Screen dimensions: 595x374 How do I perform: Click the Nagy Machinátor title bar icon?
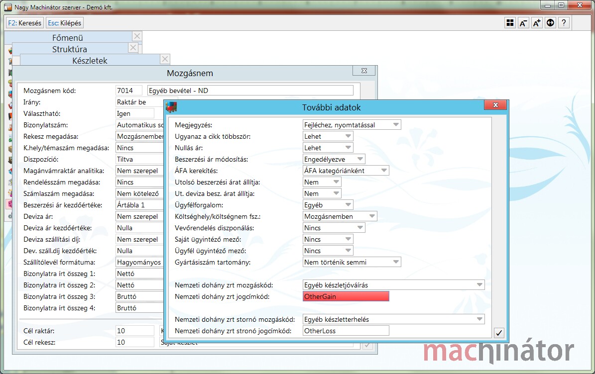click(x=7, y=7)
